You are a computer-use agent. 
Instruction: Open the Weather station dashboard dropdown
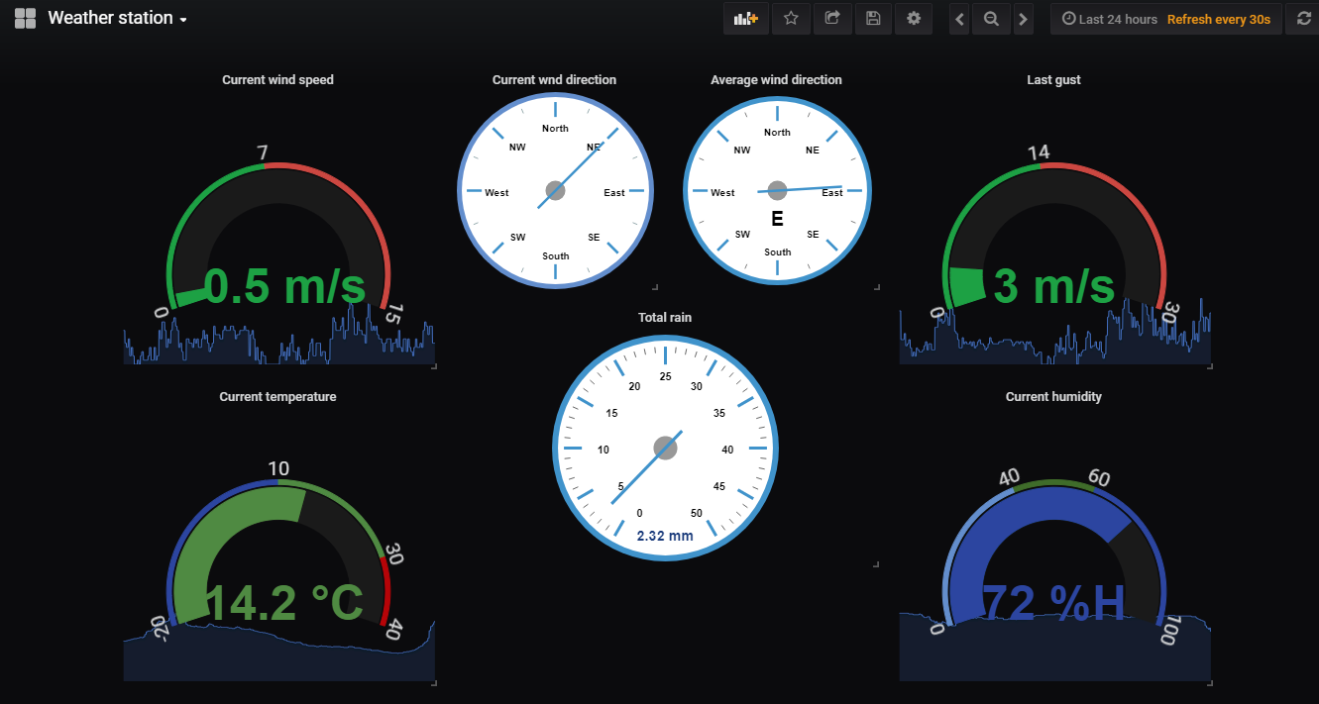tap(118, 19)
